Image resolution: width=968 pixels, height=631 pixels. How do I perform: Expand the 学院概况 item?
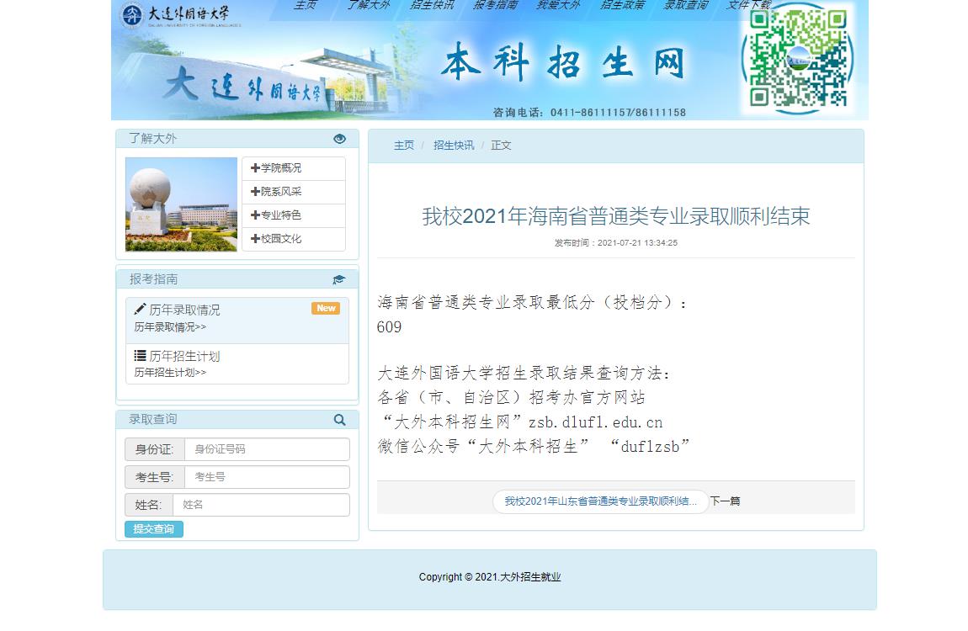tap(293, 168)
